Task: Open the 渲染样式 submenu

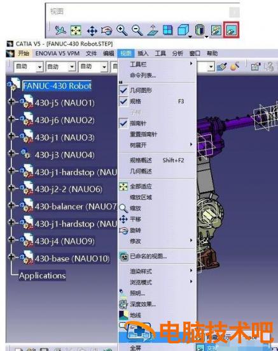Action: coord(157,271)
